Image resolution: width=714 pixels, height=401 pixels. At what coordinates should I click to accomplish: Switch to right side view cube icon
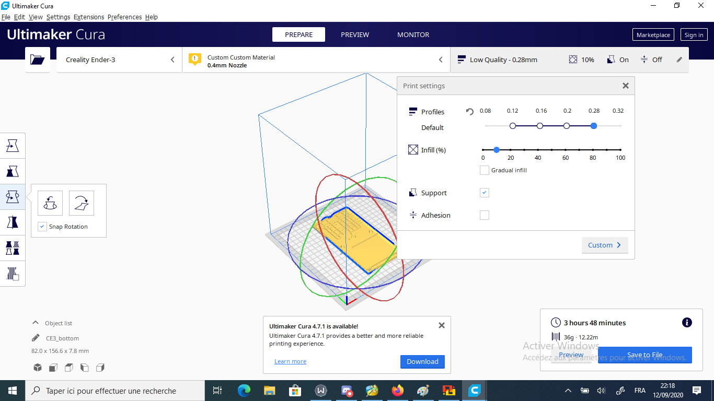[x=100, y=368]
